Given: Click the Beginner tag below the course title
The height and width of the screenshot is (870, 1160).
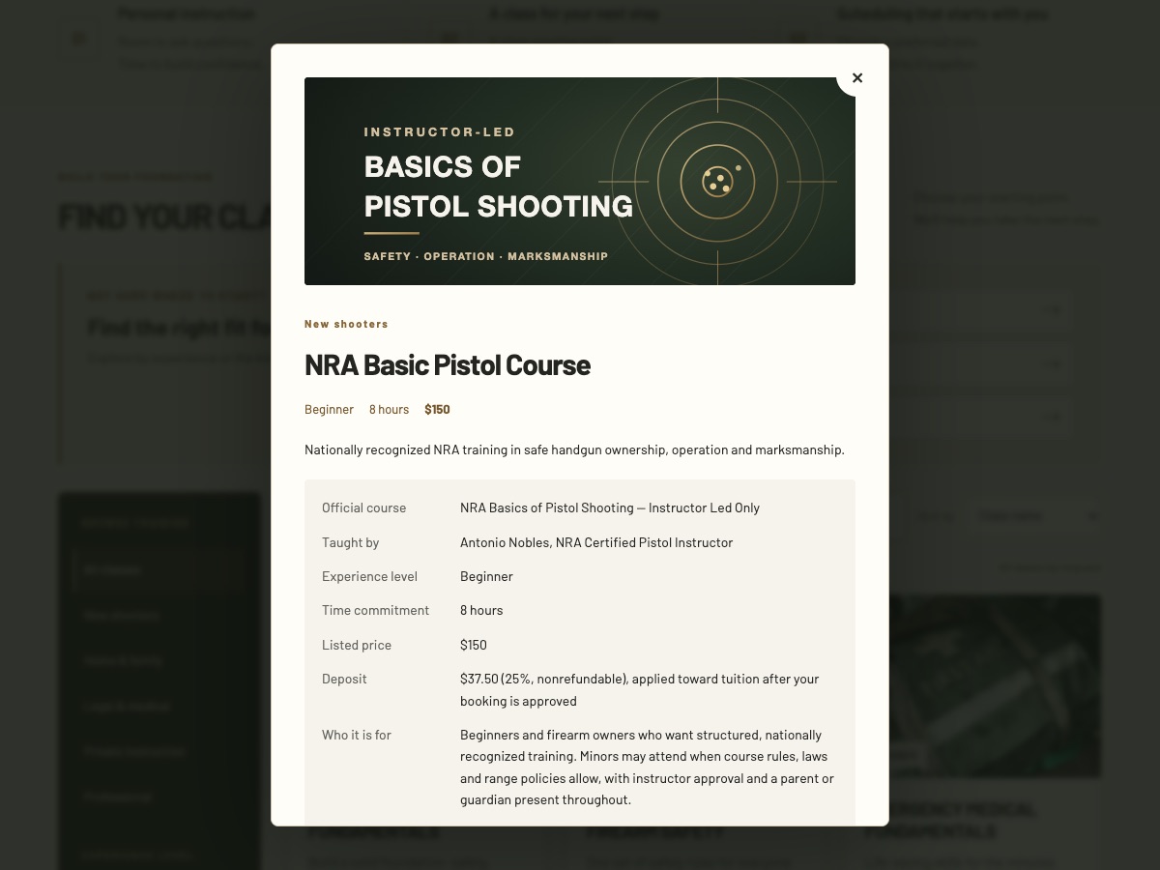Looking at the screenshot, I should [x=329, y=409].
